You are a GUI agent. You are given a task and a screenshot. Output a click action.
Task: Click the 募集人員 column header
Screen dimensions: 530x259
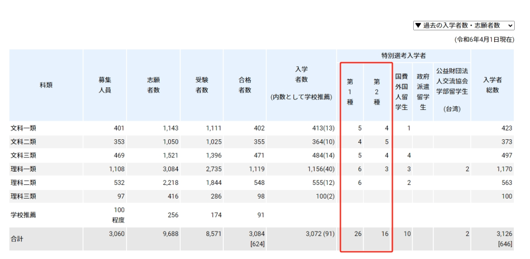coord(105,85)
